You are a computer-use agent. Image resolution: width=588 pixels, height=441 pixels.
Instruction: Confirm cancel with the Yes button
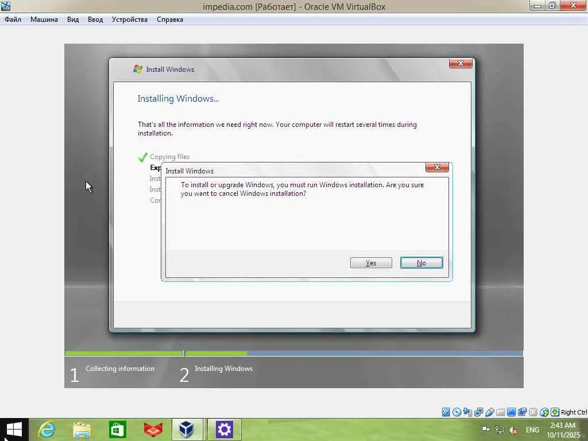click(371, 263)
